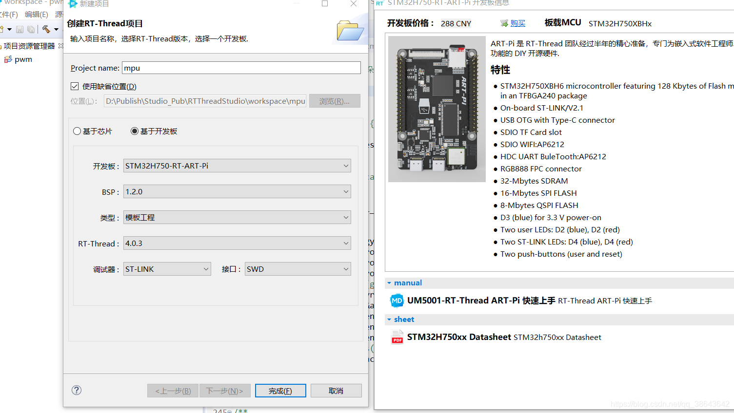Viewport: 734px width, 413px height.
Task: Click the folder wizard icon in dialog header
Action: pyautogui.click(x=350, y=30)
